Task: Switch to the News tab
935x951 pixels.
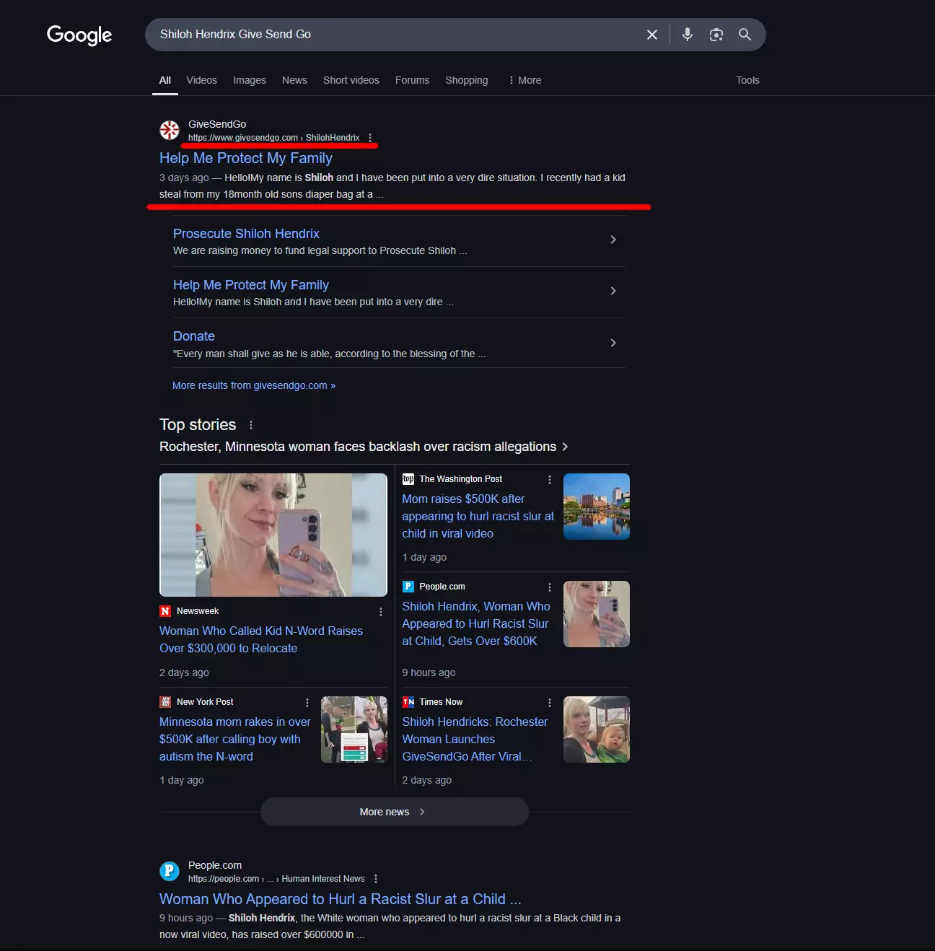Action: (x=294, y=80)
